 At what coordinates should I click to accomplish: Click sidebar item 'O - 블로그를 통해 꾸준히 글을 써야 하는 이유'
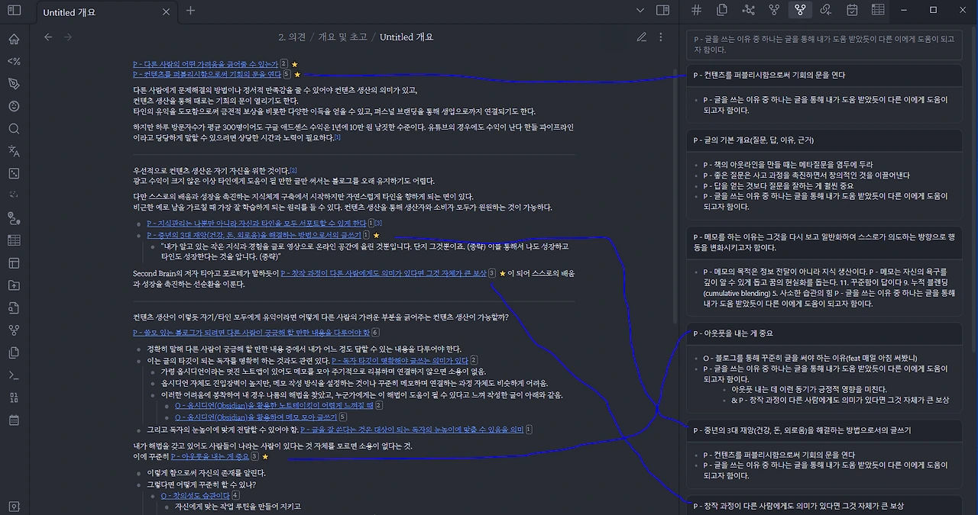pyautogui.click(x=810, y=358)
